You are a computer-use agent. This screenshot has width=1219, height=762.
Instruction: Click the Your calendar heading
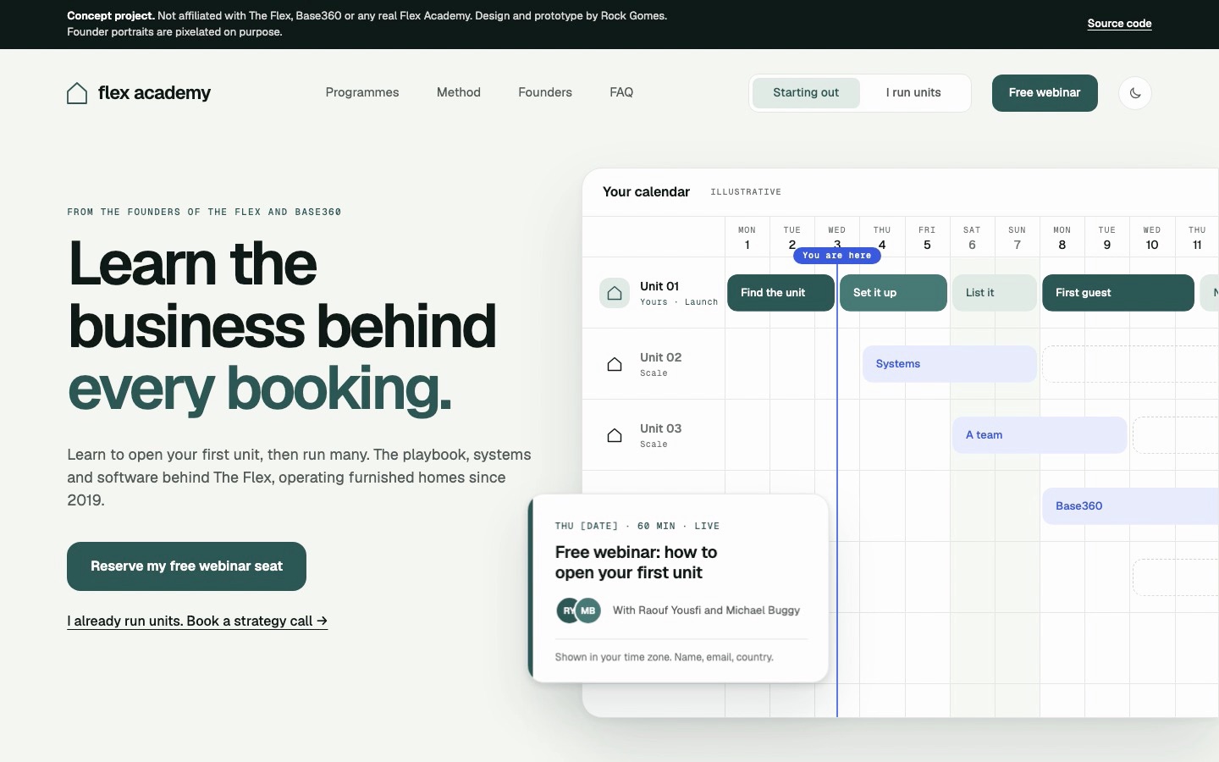point(646,192)
